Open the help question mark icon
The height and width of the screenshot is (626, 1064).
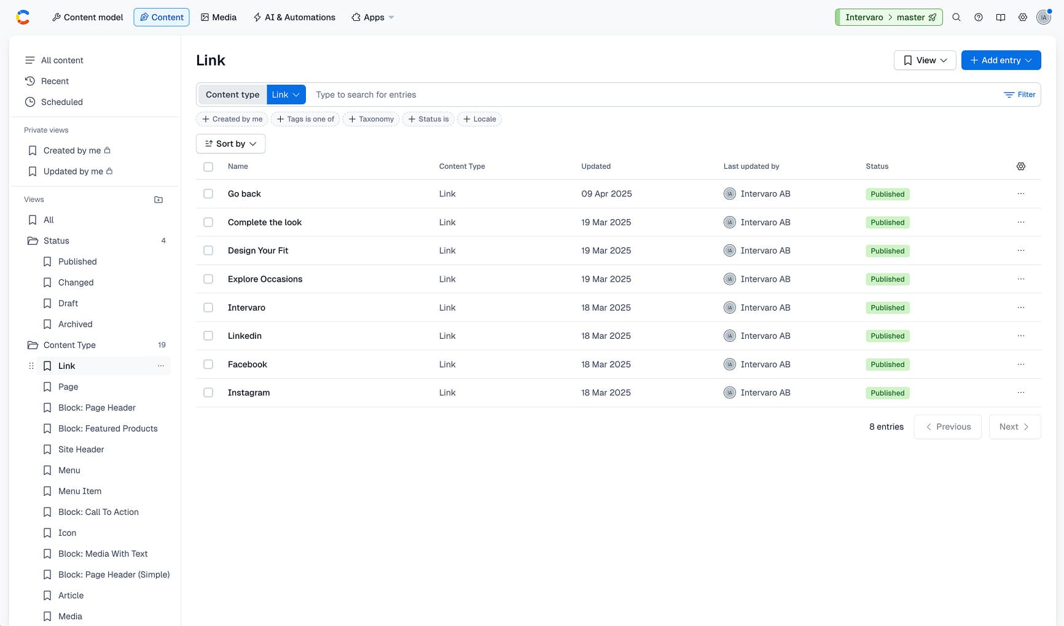pos(978,17)
